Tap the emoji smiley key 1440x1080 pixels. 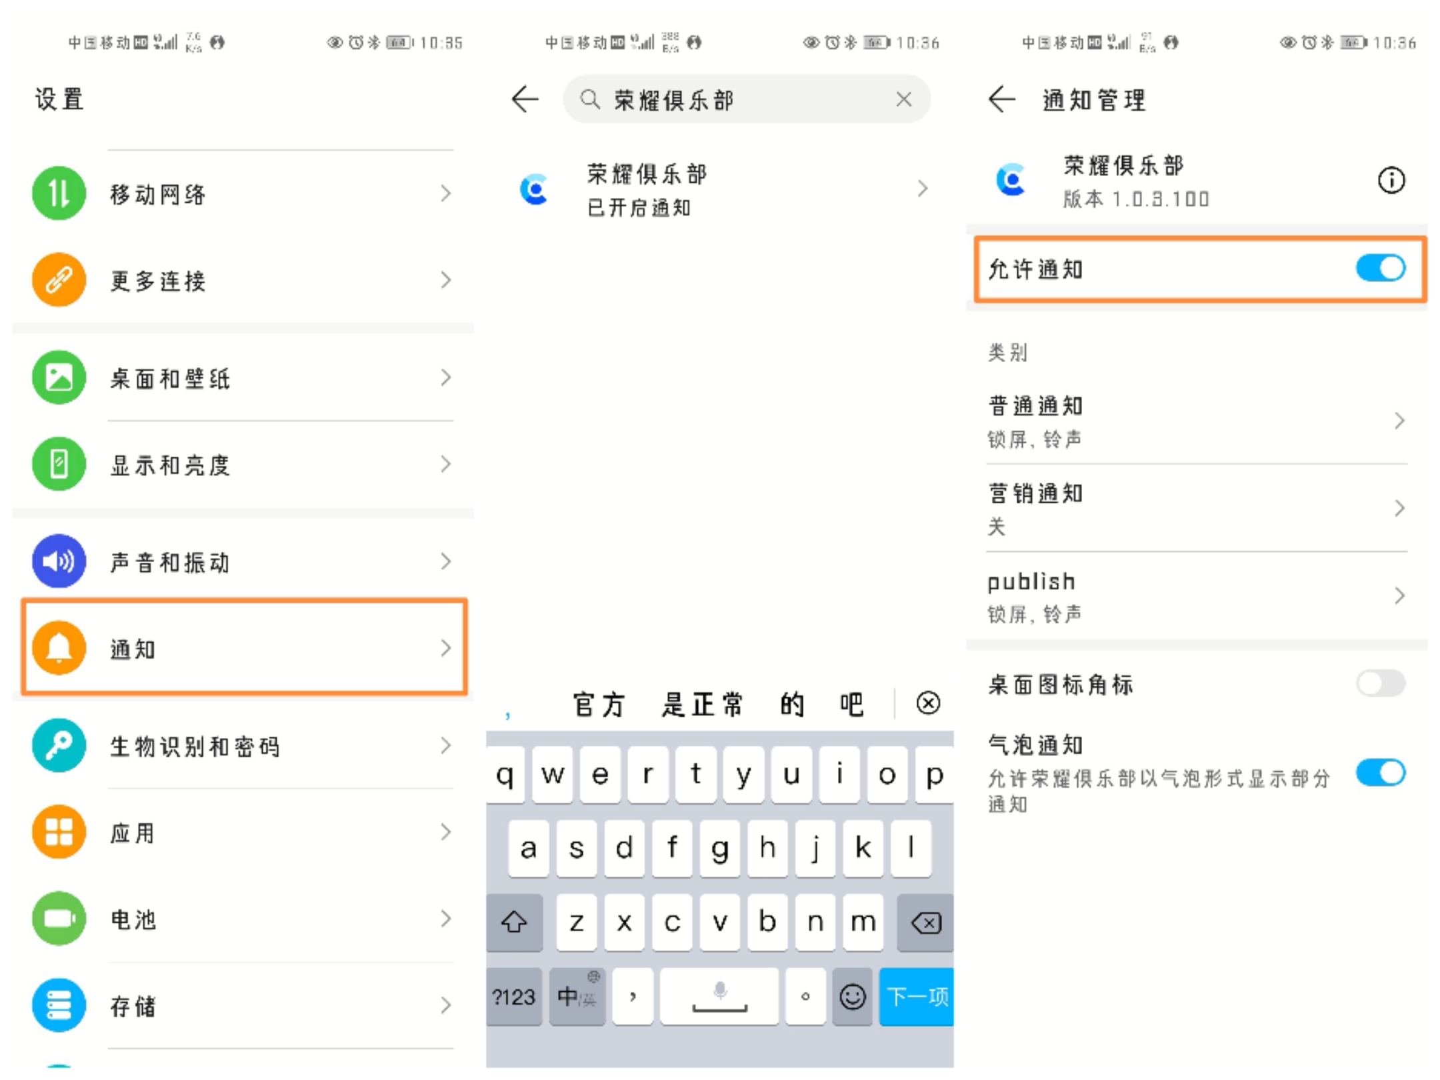852,997
